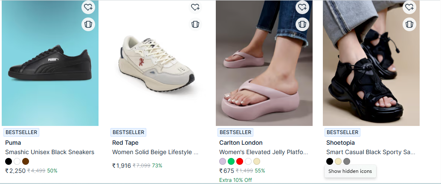
Task: Choose brown color swatch for Puma sneakers
Action: point(26,161)
